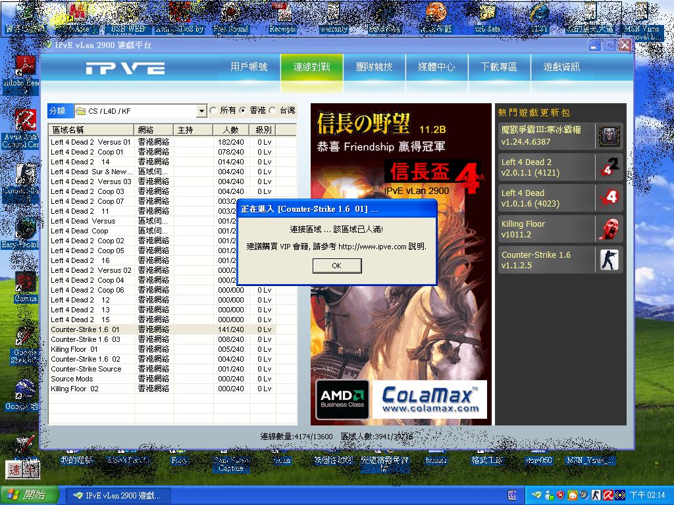
Task: Open the CS / L4D / KF category dropdown
Action: (201, 111)
